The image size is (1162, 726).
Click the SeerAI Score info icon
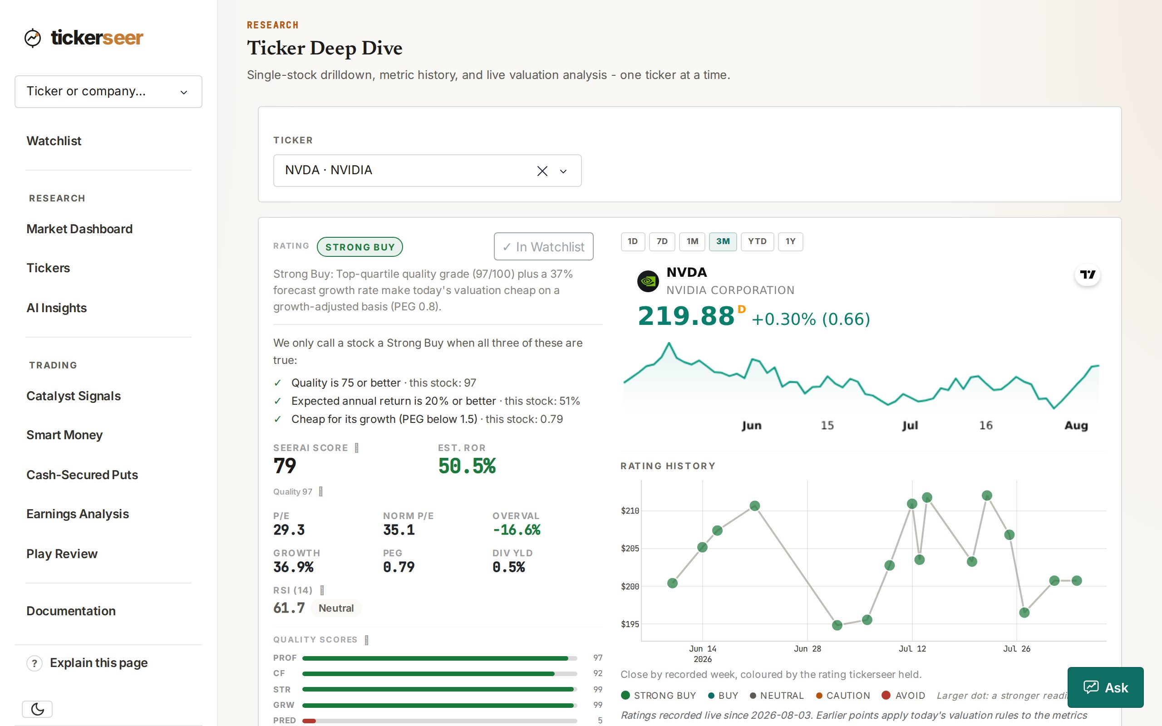[356, 448]
